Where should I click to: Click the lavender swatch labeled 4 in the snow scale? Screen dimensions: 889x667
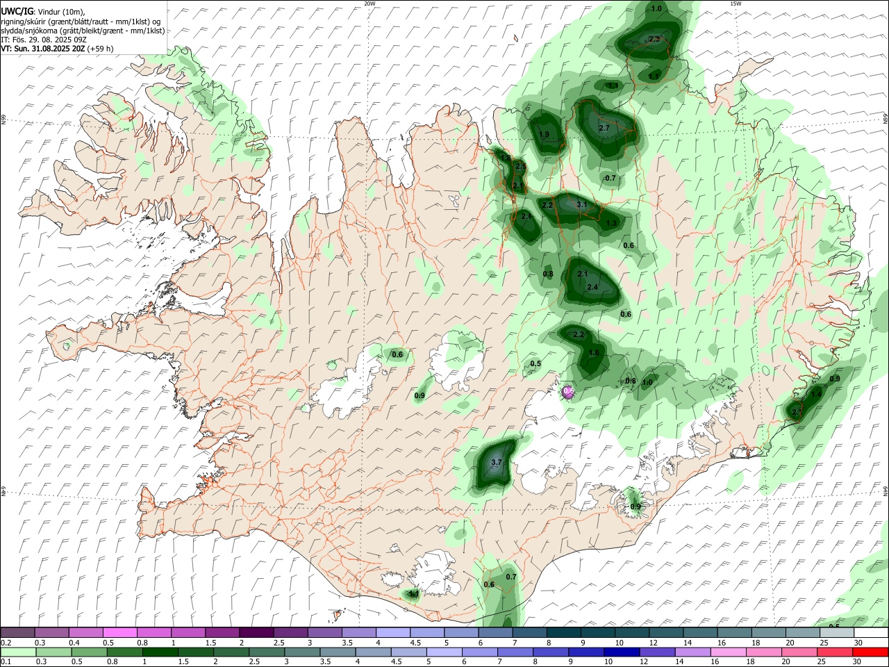[392, 633]
